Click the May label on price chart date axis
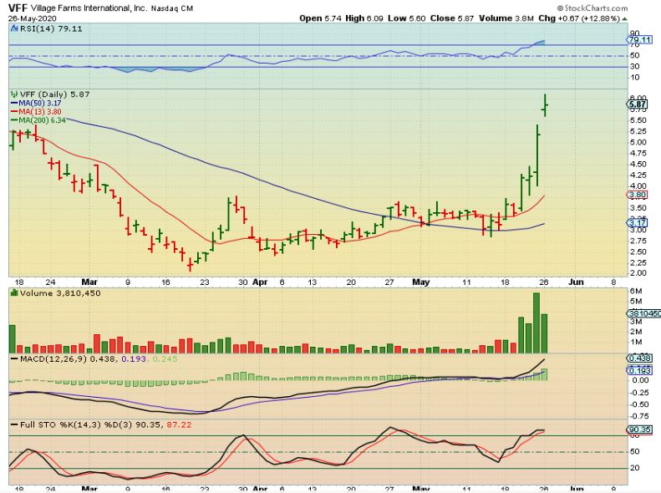661x493 pixels. pyautogui.click(x=420, y=282)
